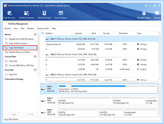The height and width of the screenshot is (124, 164).
Task: Refresh the partition list
Action: pos(42,33)
